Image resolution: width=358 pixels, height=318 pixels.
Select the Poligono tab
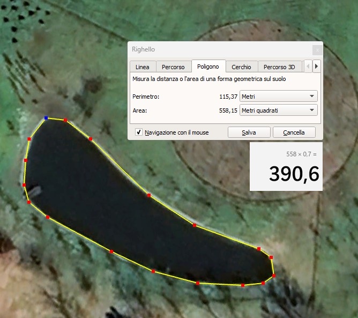[x=208, y=66]
